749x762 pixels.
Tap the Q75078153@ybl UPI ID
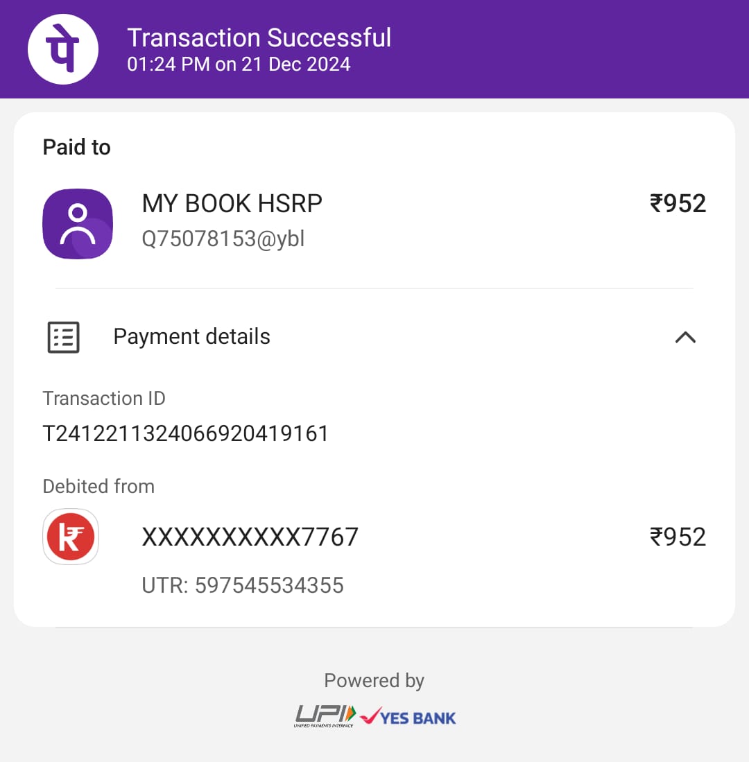click(223, 239)
